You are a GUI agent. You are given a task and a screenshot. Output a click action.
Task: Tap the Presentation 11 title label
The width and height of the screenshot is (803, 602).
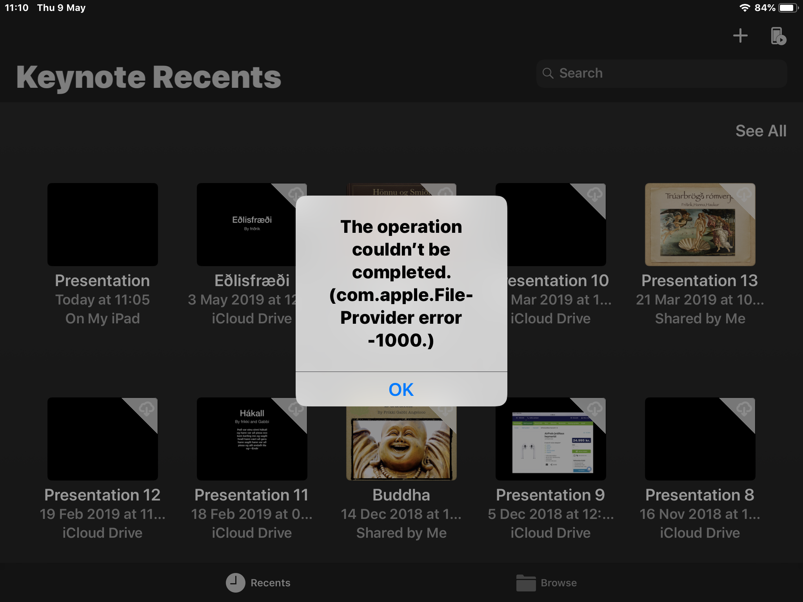(x=251, y=495)
